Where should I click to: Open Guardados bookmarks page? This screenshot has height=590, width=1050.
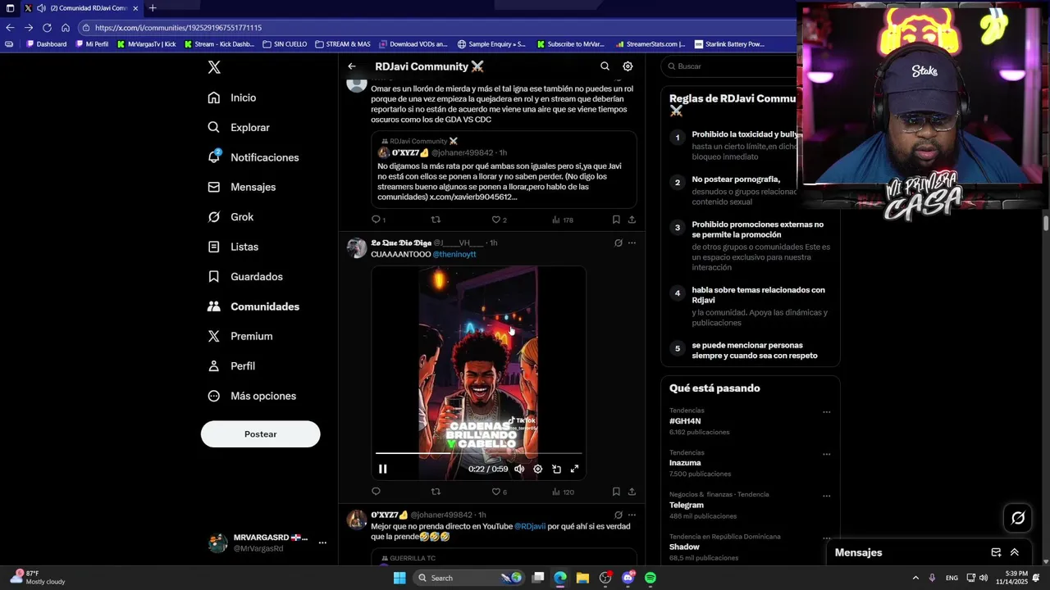pyautogui.click(x=245, y=277)
